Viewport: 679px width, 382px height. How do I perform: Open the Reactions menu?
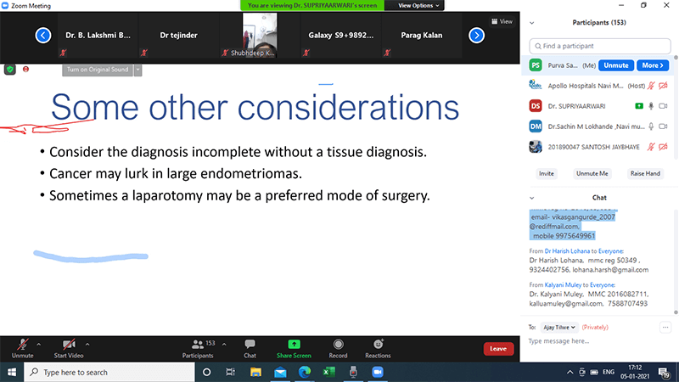pyautogui.click(x=378, y=348)
